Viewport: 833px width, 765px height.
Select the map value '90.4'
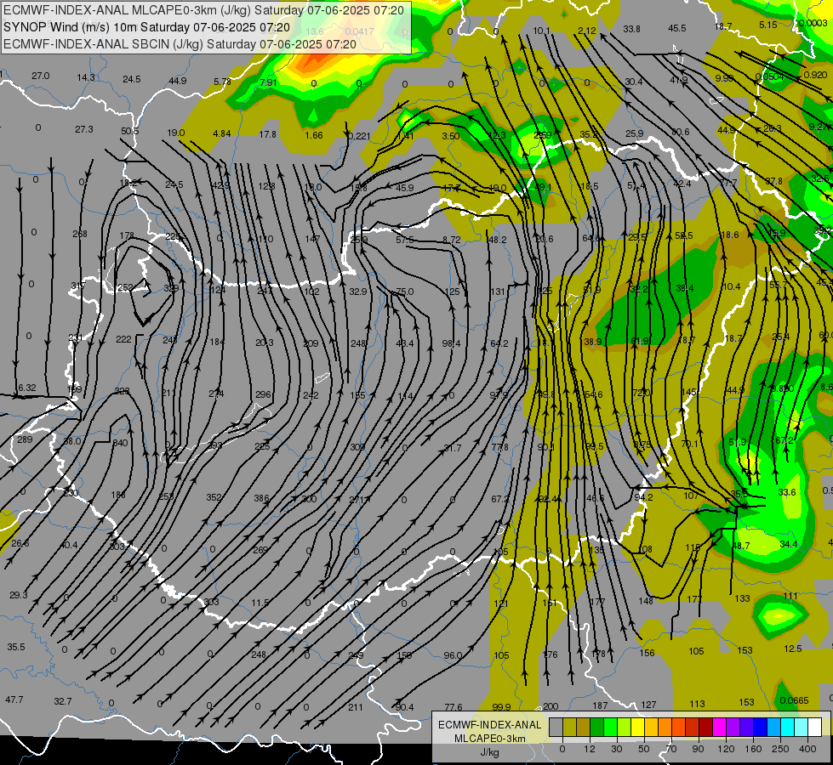pyautogui.click(x=405, y=707)
